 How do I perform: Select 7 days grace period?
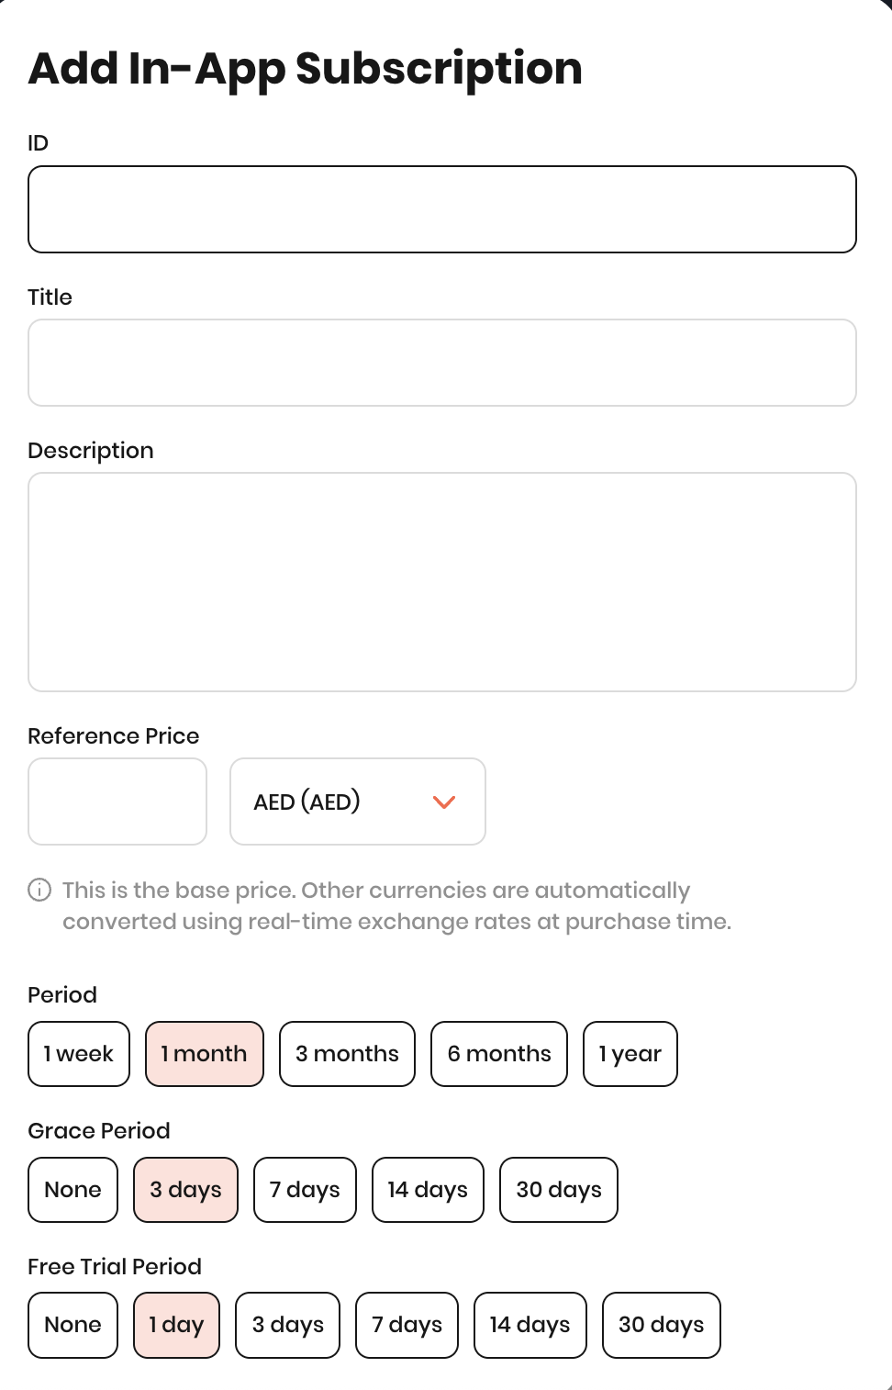(x=305, y=1190)
